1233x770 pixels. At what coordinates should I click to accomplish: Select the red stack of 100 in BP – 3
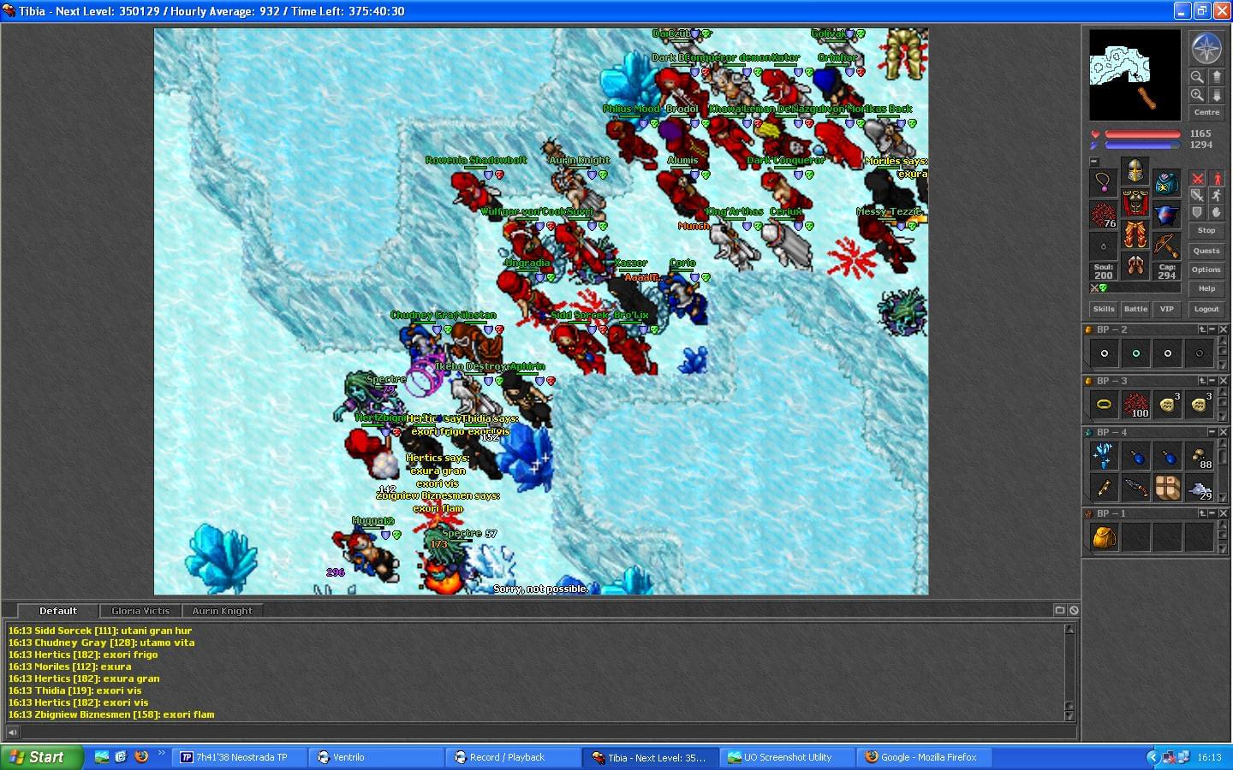click(x=1136, y=405)
